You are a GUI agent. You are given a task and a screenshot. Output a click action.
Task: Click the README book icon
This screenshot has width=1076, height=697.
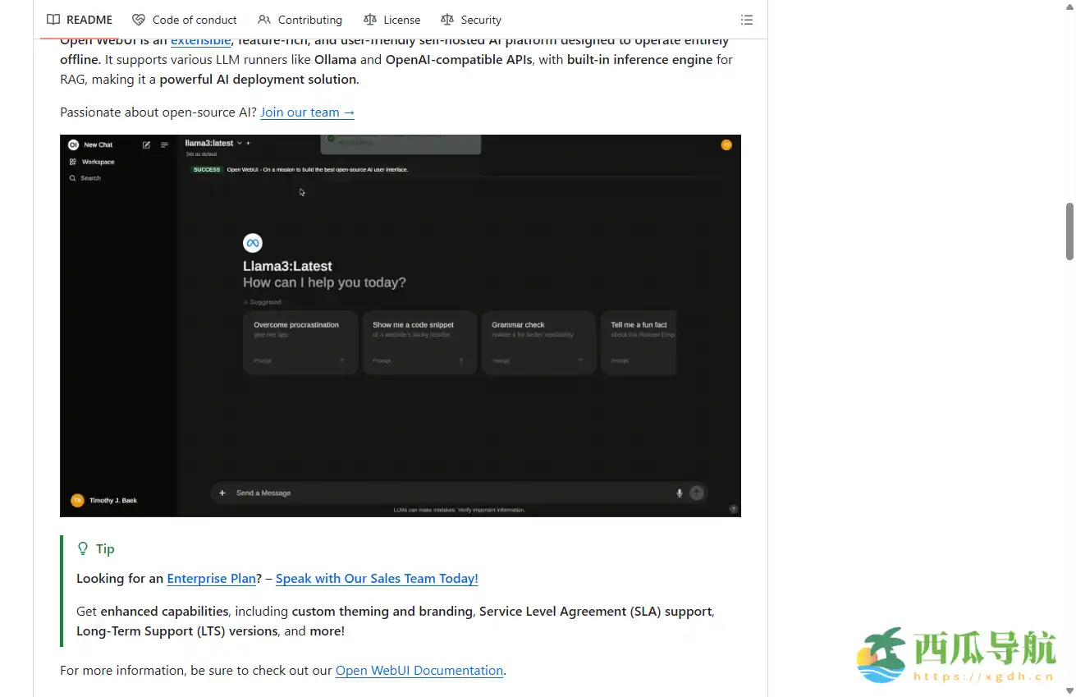pos(53,20)
